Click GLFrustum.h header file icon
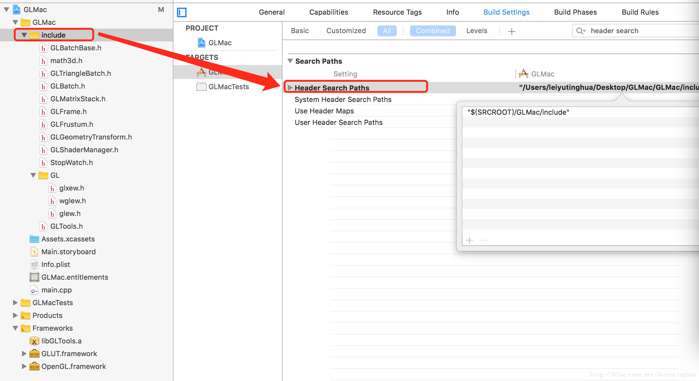699x381 pixels. coord(43,125)
